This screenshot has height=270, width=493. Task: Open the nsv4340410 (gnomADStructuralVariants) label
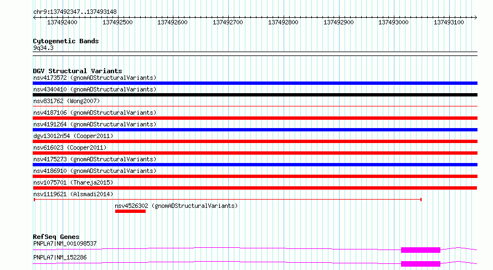coord(95,89)
